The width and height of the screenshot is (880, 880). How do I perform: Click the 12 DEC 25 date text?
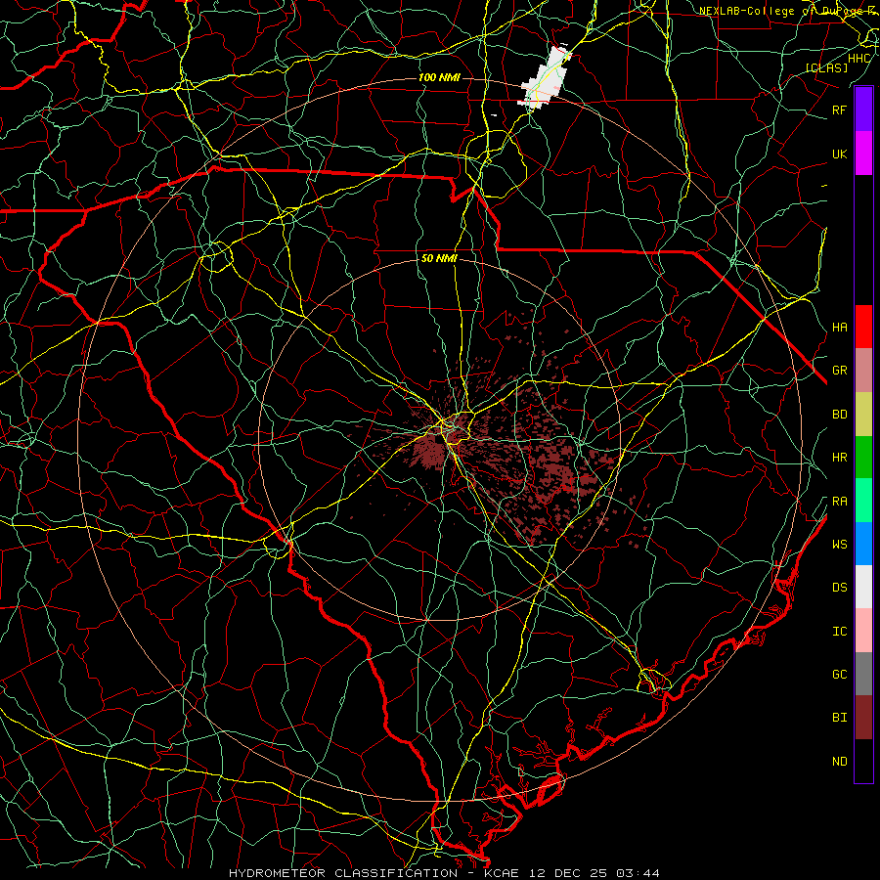click(568, 873)
